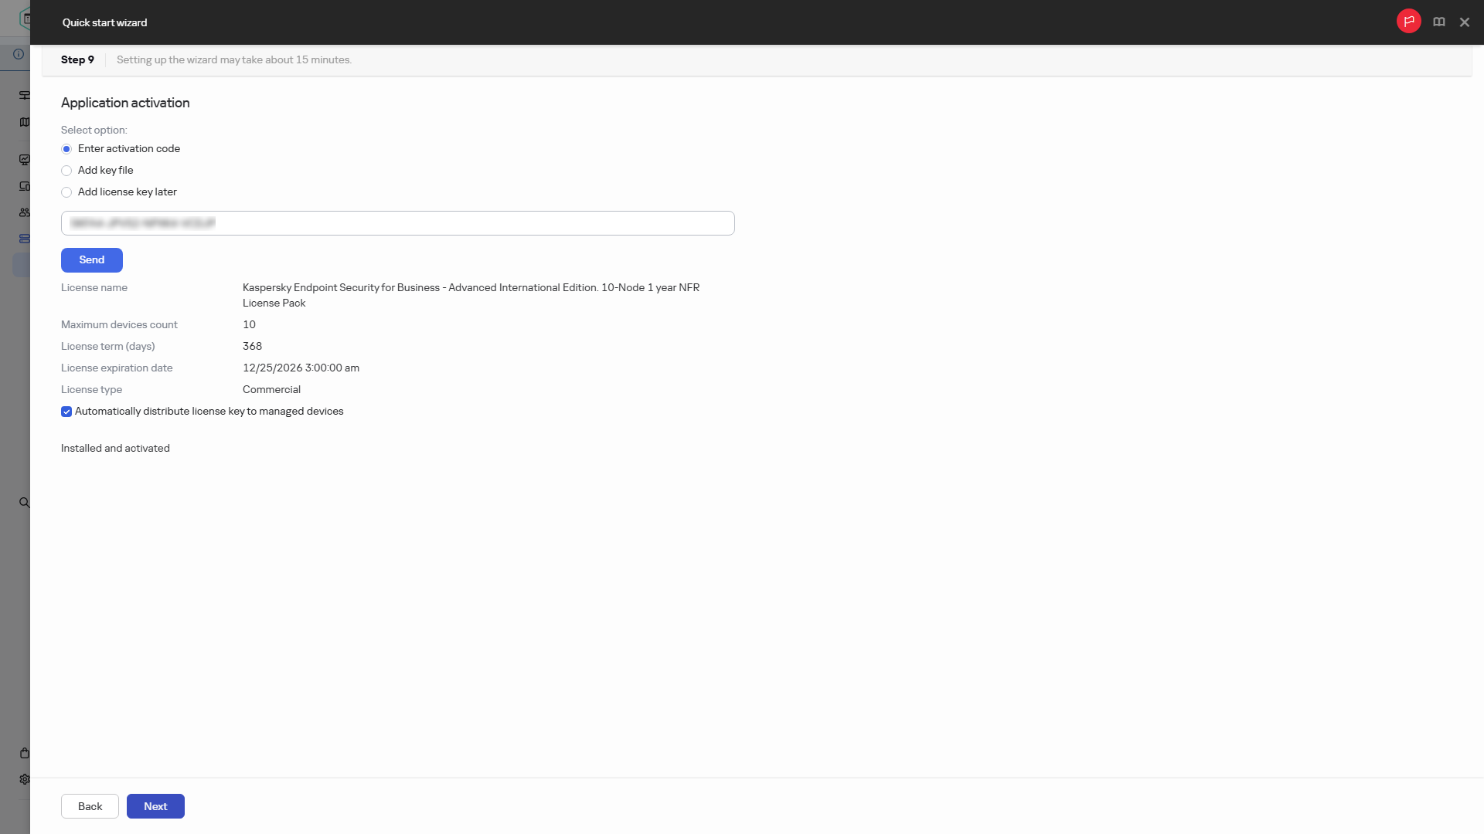This screenshot has height=834, width=1484.
Task: Close the Quick start wizard
Action: [x=1464, y=22]
